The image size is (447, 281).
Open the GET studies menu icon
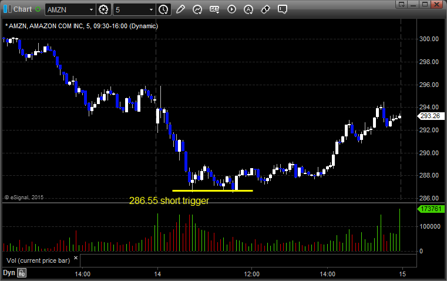214,9
